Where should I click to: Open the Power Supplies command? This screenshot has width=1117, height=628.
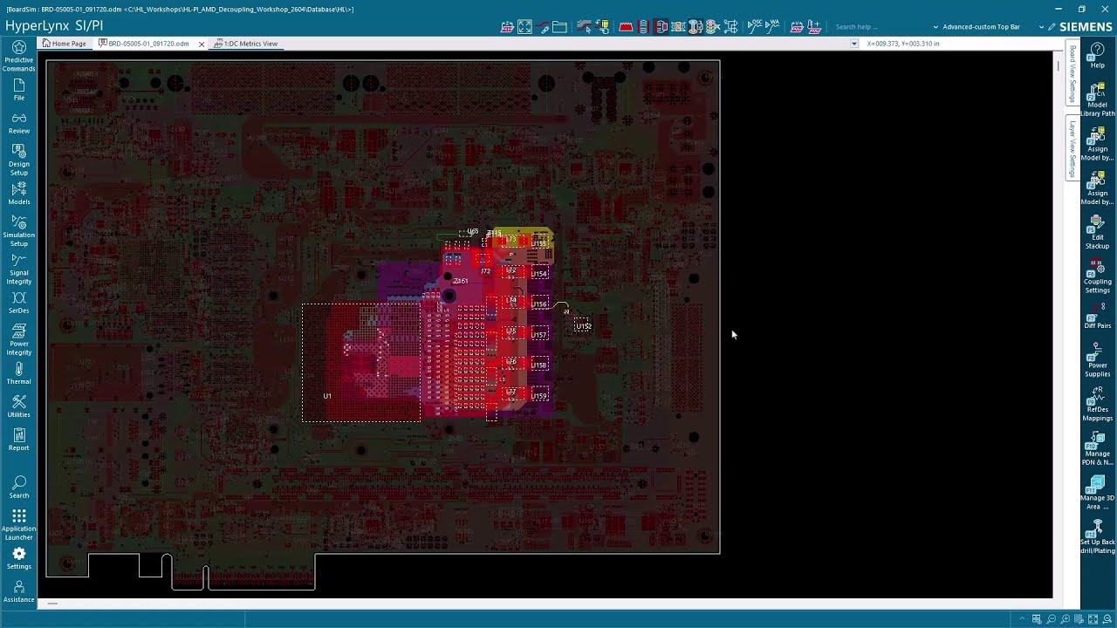tap(1097, 361)
